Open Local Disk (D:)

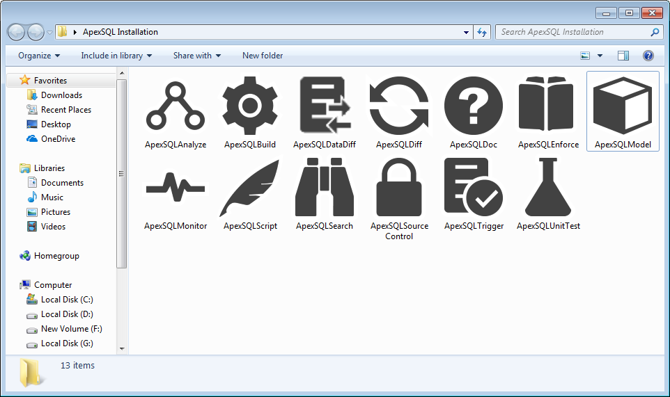point(67,314)
